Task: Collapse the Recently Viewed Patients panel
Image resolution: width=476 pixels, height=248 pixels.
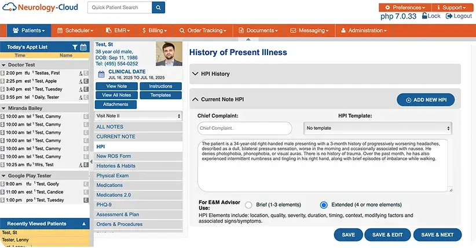Action: 84,224
